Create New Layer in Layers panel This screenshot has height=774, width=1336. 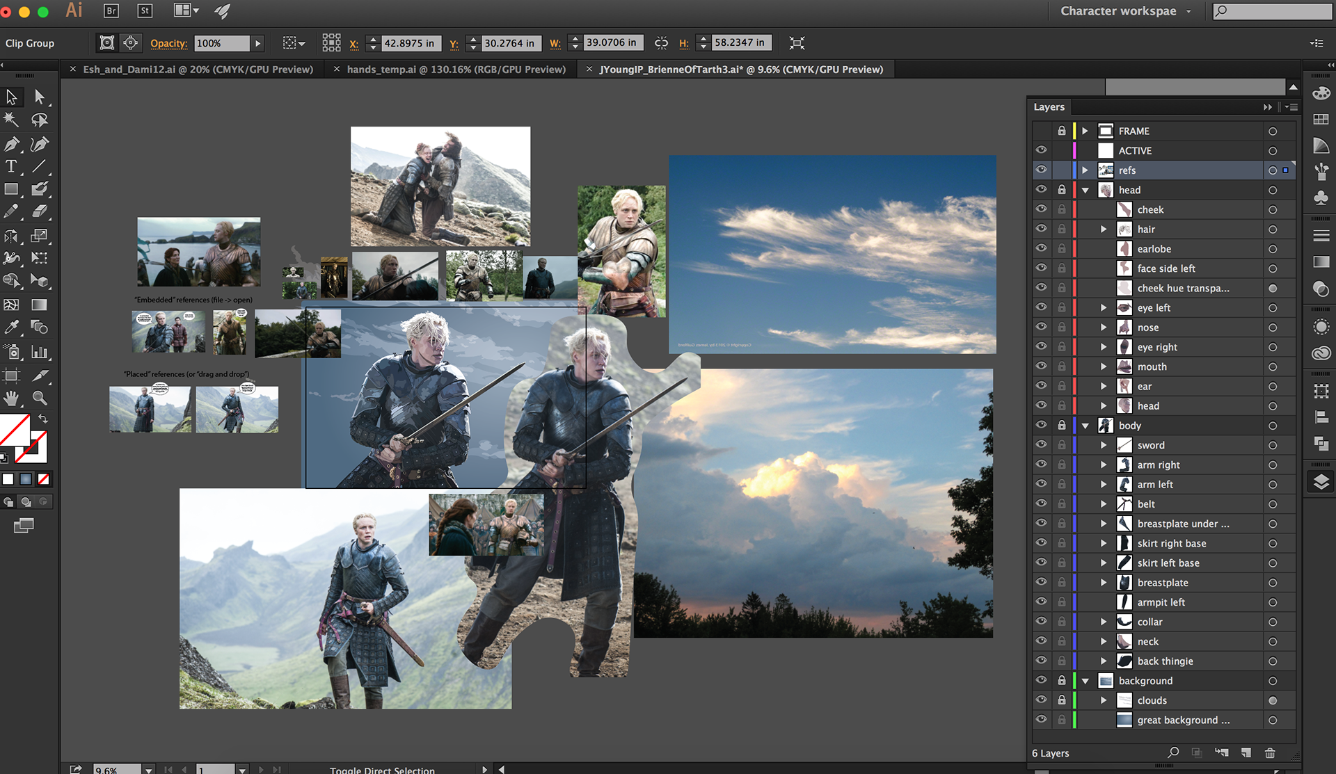(1246, 753)
